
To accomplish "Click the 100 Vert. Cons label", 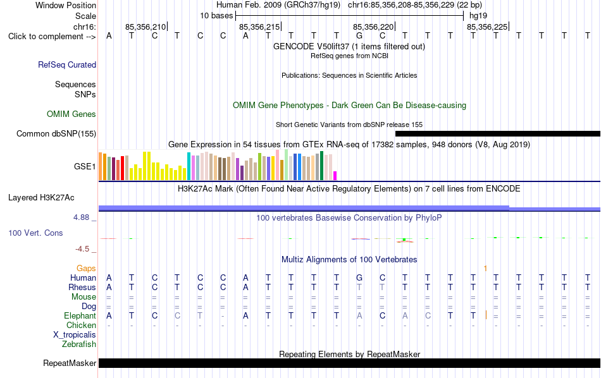I will coord(35,233).
